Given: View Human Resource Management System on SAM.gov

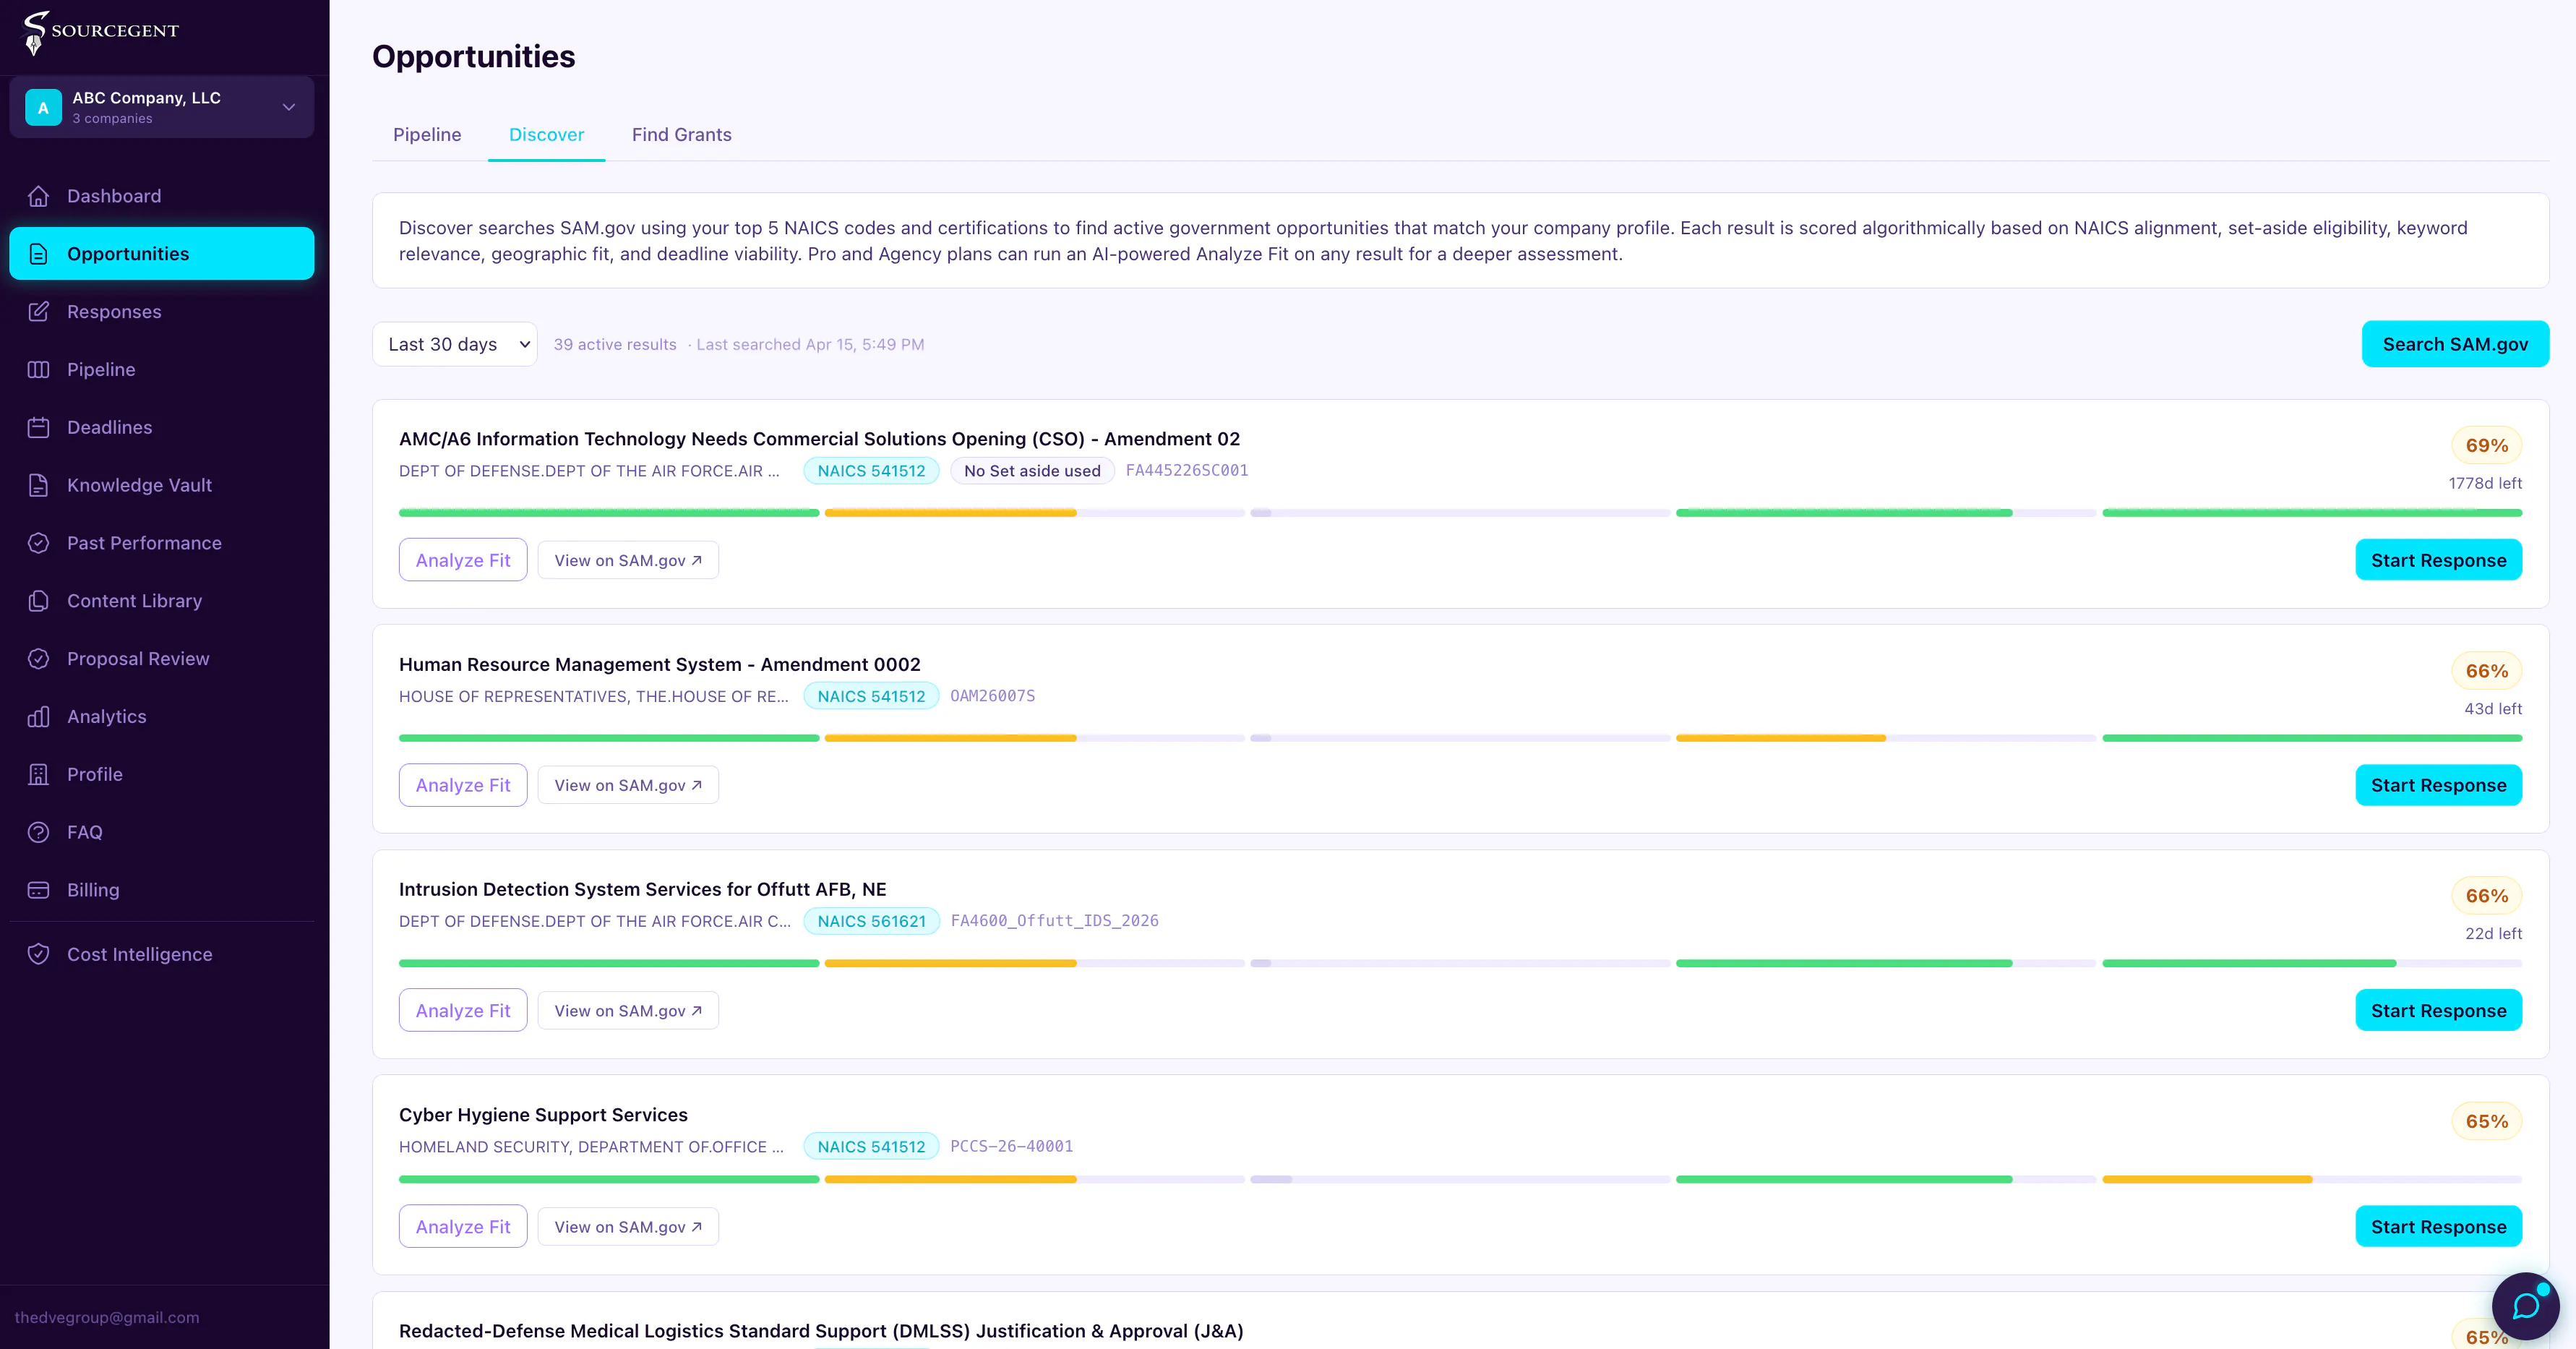Looking at the screenshot, I should (x=628, y=785).
